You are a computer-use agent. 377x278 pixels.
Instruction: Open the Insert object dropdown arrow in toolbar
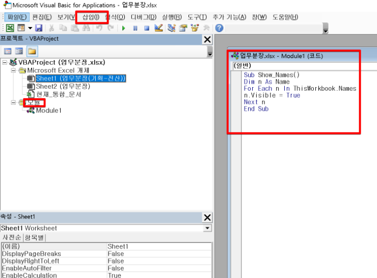click(x=30, y=28)
